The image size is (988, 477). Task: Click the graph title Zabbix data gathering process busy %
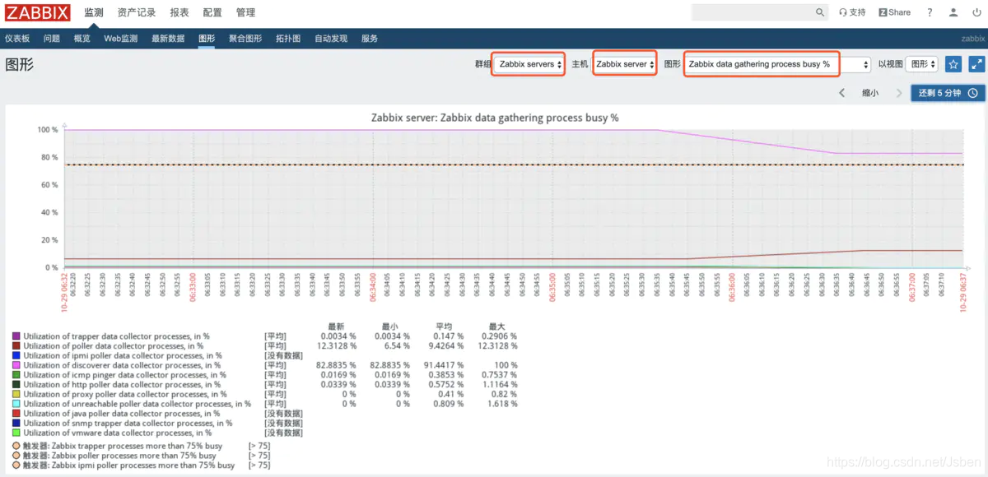pos(495,118)
